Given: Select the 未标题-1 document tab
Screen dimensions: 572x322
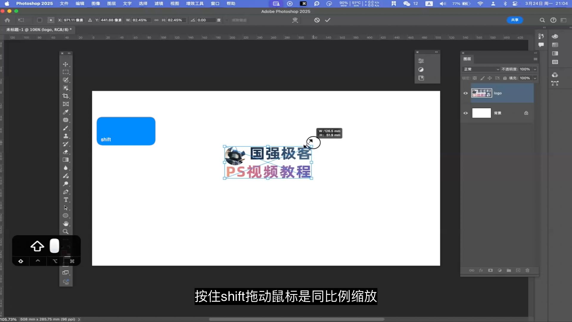Looking at the screenshot, I should (39, 30).
